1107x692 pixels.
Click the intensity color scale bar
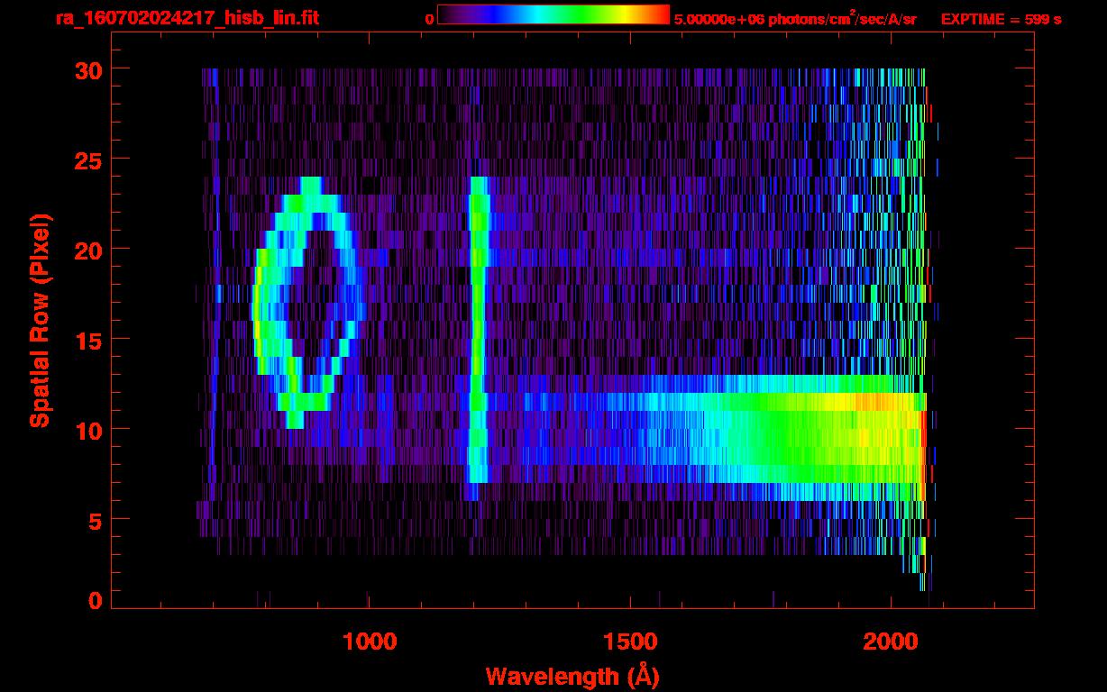pyautogui.click(x=553, y=14)
